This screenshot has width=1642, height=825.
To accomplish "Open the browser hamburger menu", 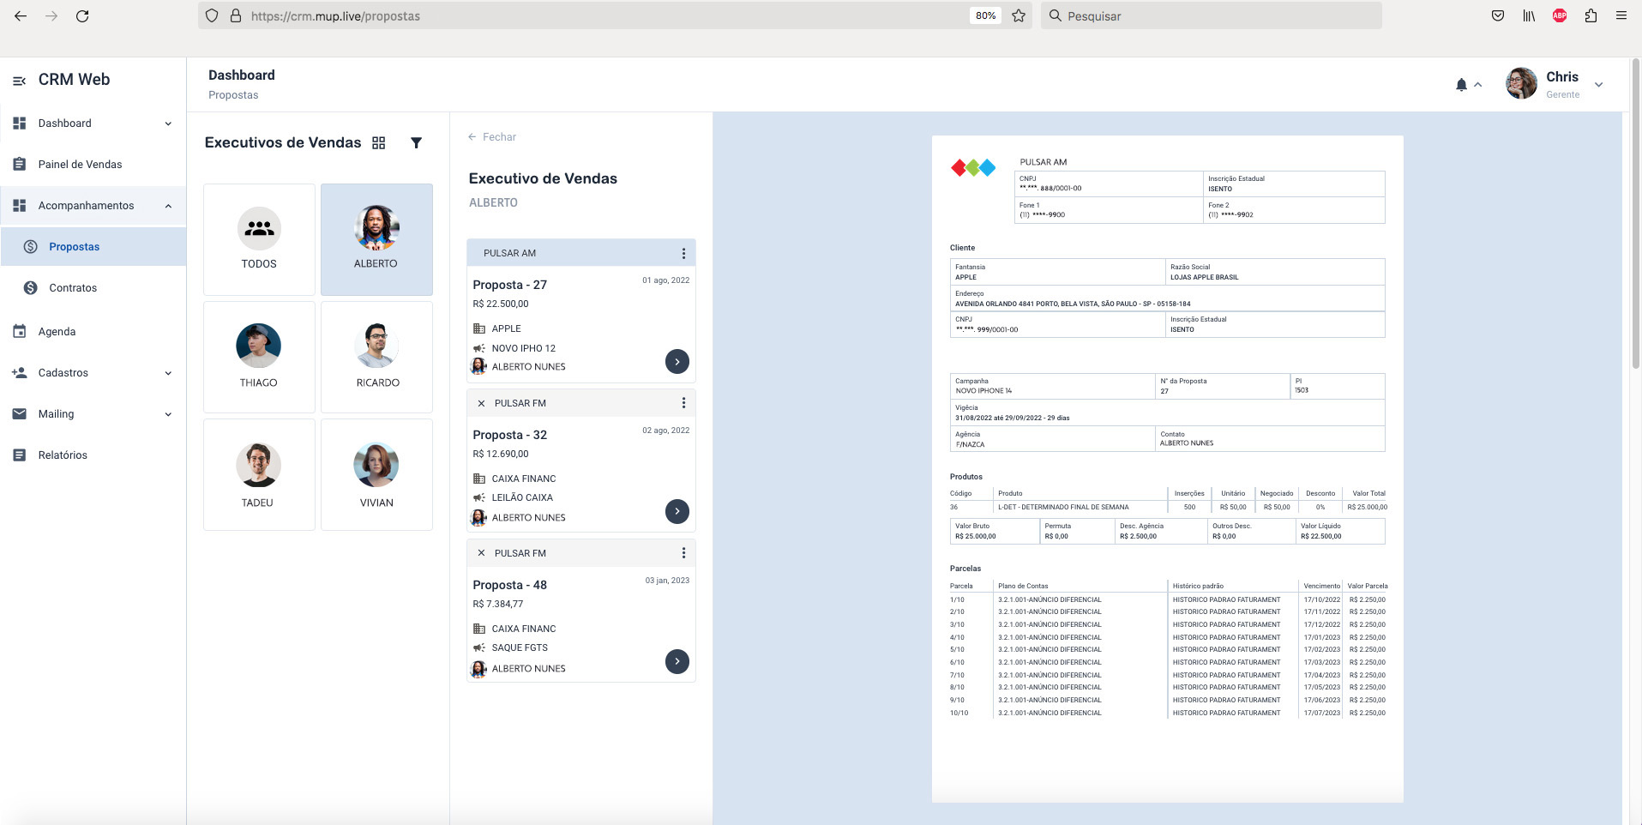I will pos(1621,16).
